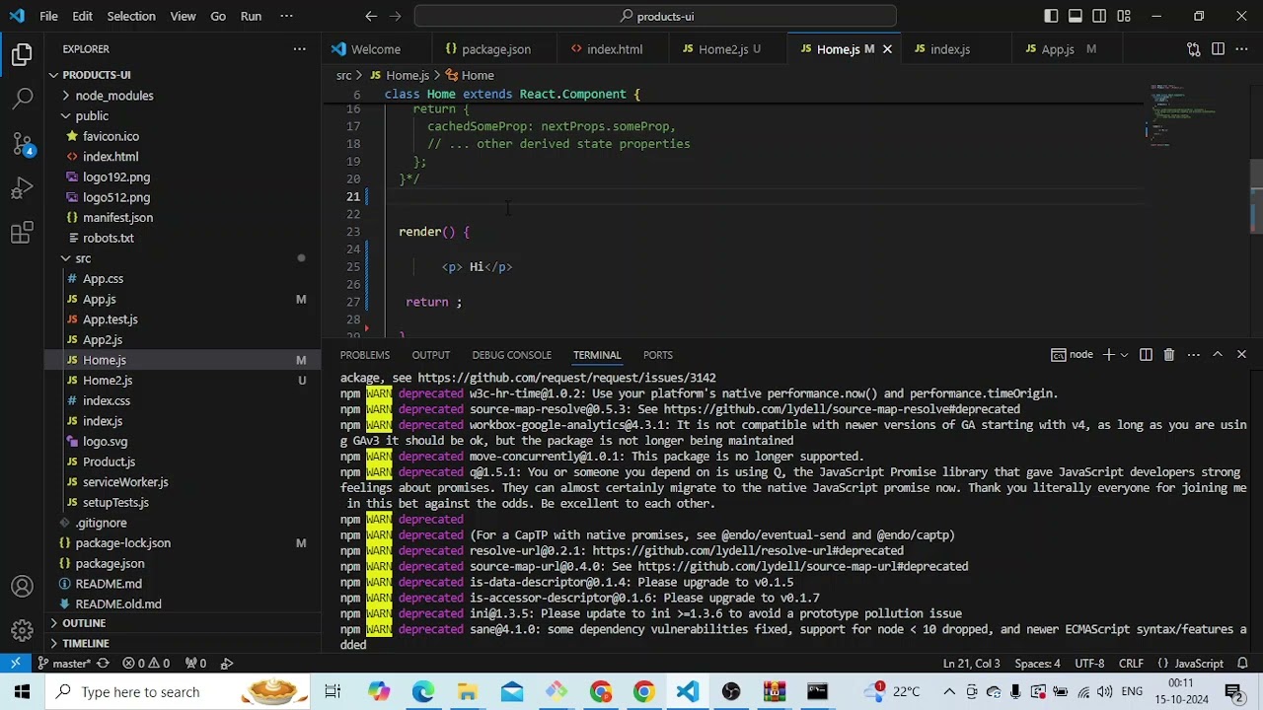The image size is (1263, 710).
Task: Open the Run and Debug view
Action: tap(22, 188)
